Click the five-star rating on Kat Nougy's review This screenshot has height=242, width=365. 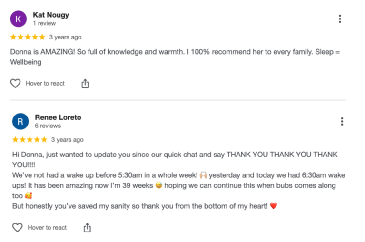28,37
